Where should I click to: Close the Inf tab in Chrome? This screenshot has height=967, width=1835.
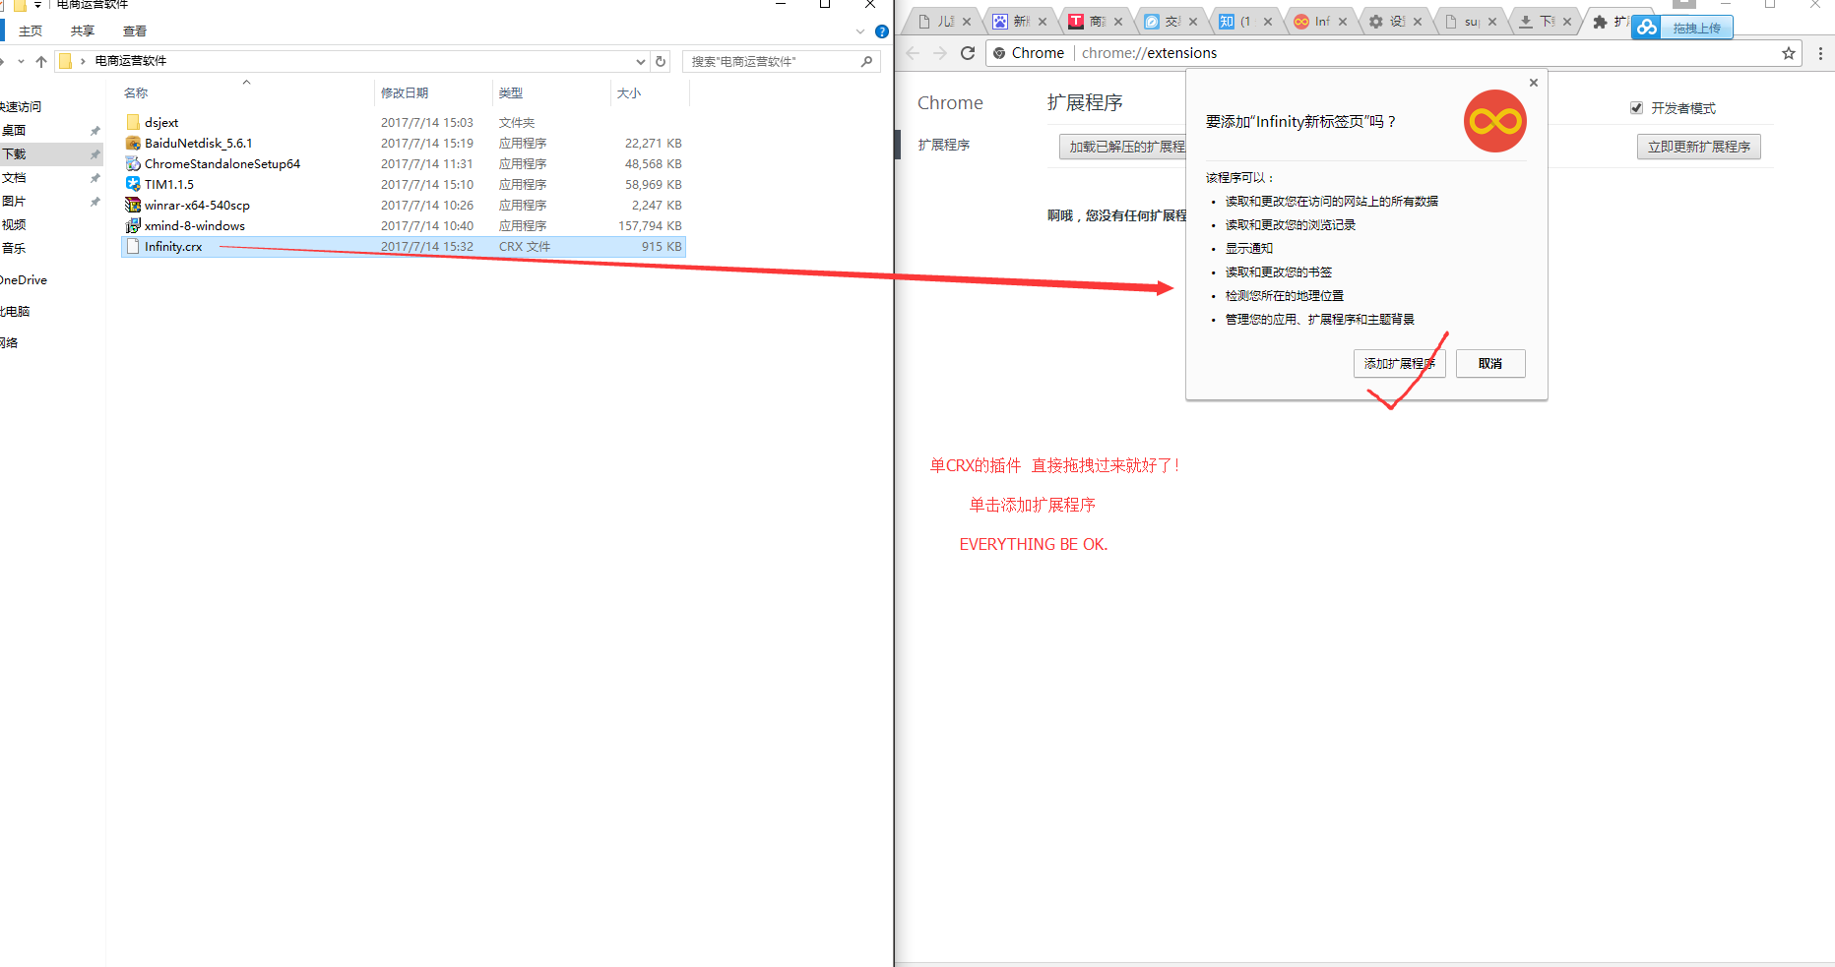tap(1343, 22)
